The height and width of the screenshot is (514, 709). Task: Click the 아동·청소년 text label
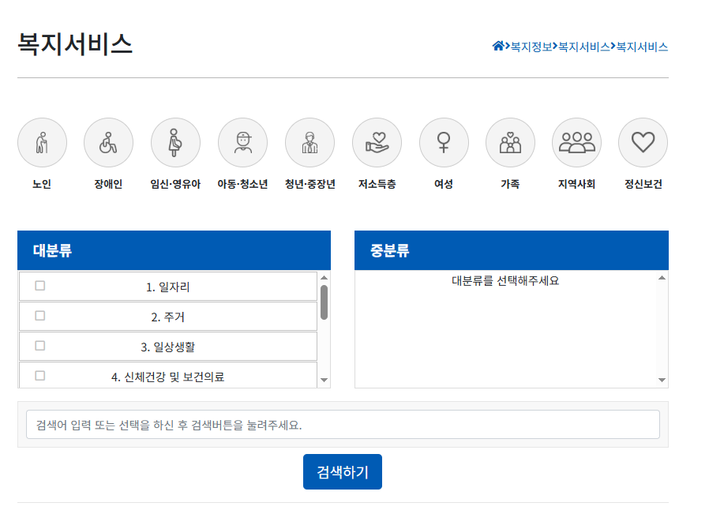[243, 184]
